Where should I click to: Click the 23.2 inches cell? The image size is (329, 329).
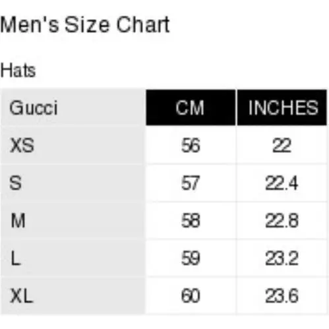coord(282,258)
